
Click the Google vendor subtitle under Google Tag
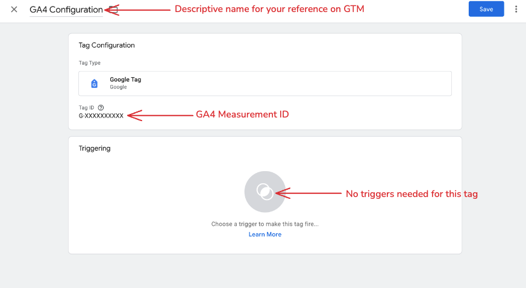pos(118,87)
